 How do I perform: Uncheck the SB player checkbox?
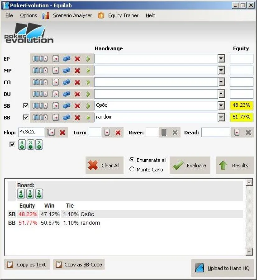[x=26, y=106]
